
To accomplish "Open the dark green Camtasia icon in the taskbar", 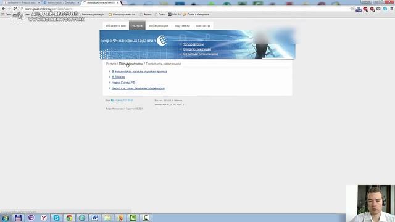I will point(133,218).
